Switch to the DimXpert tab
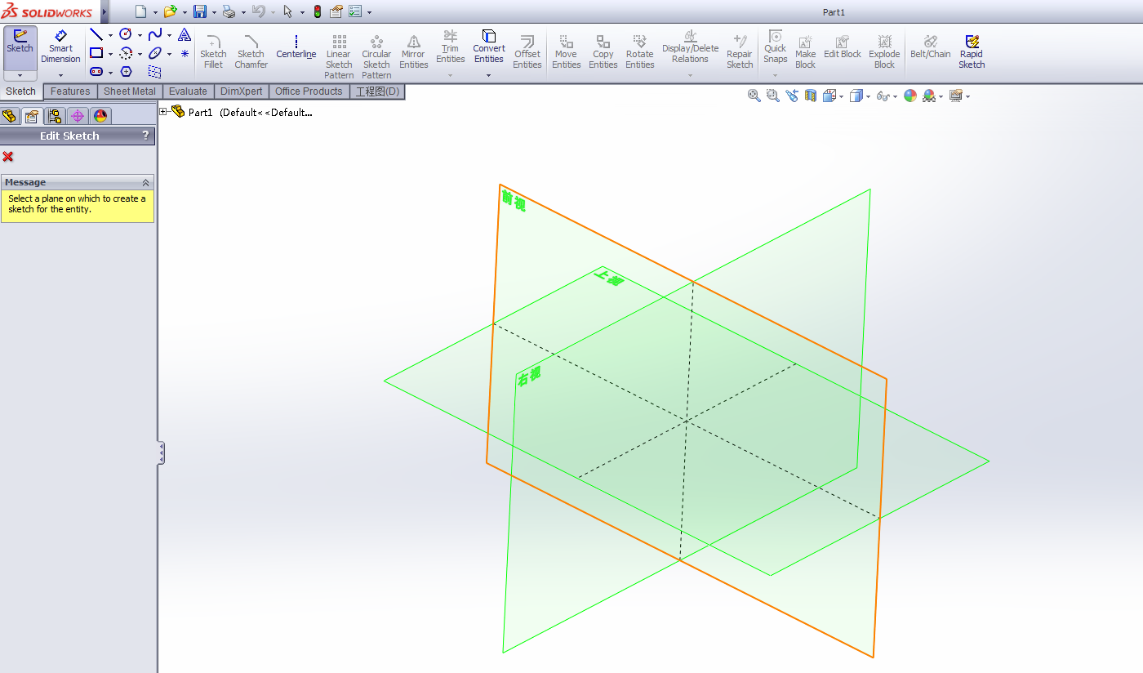Screen dimensions: 1143x673 (x=242, y=91)
